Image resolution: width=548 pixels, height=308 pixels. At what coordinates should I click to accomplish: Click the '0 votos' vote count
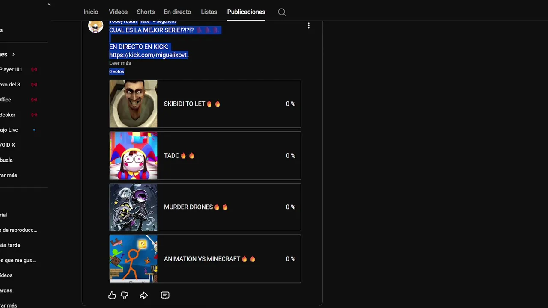pos(116,71)
